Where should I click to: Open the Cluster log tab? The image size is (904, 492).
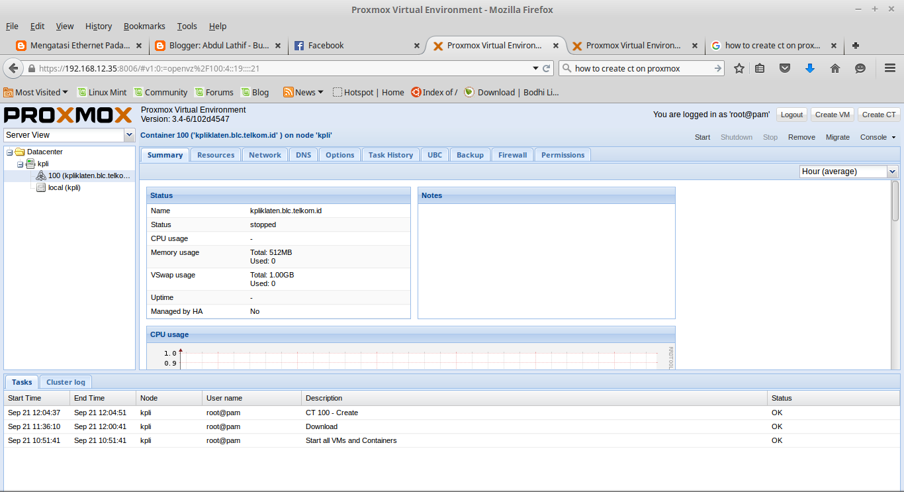point(66,382)
